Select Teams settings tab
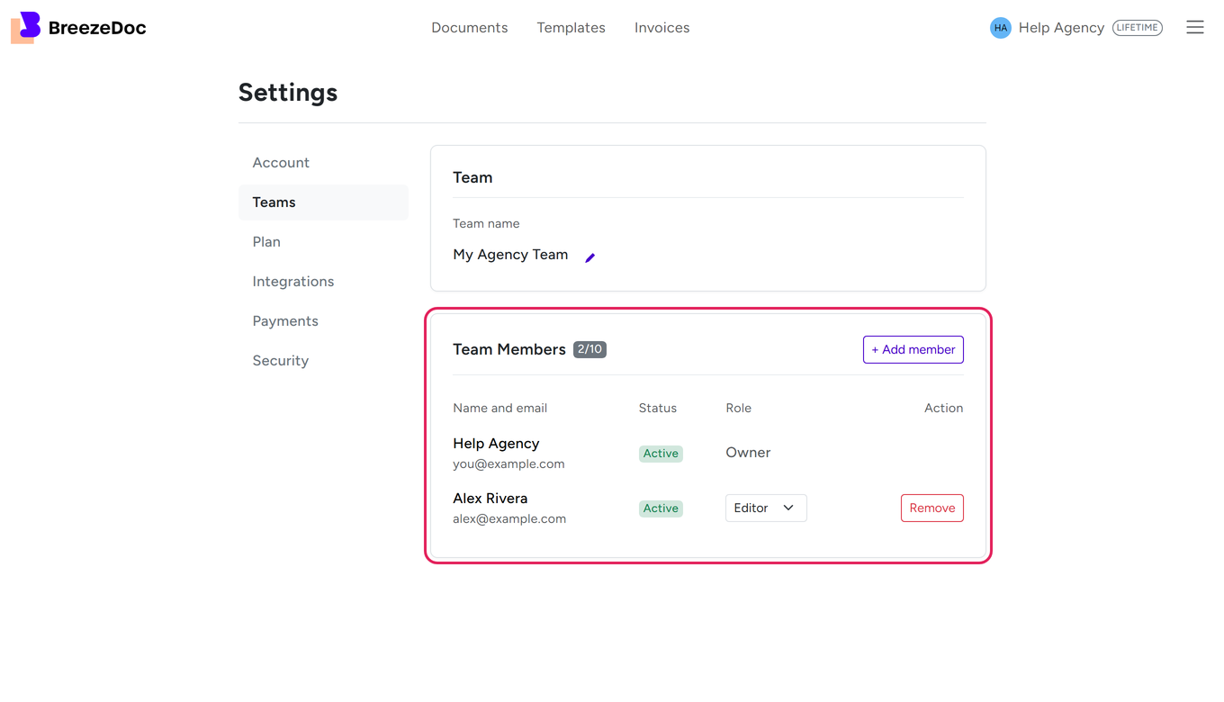This screenshot has height=702, width=1224. click(x=323, y=202)
